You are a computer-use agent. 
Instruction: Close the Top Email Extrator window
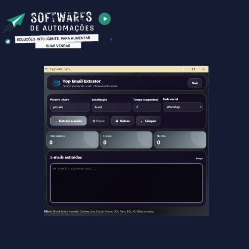203,69
